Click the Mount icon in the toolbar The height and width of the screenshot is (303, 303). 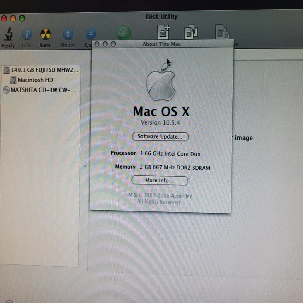(x=68, y=34)
